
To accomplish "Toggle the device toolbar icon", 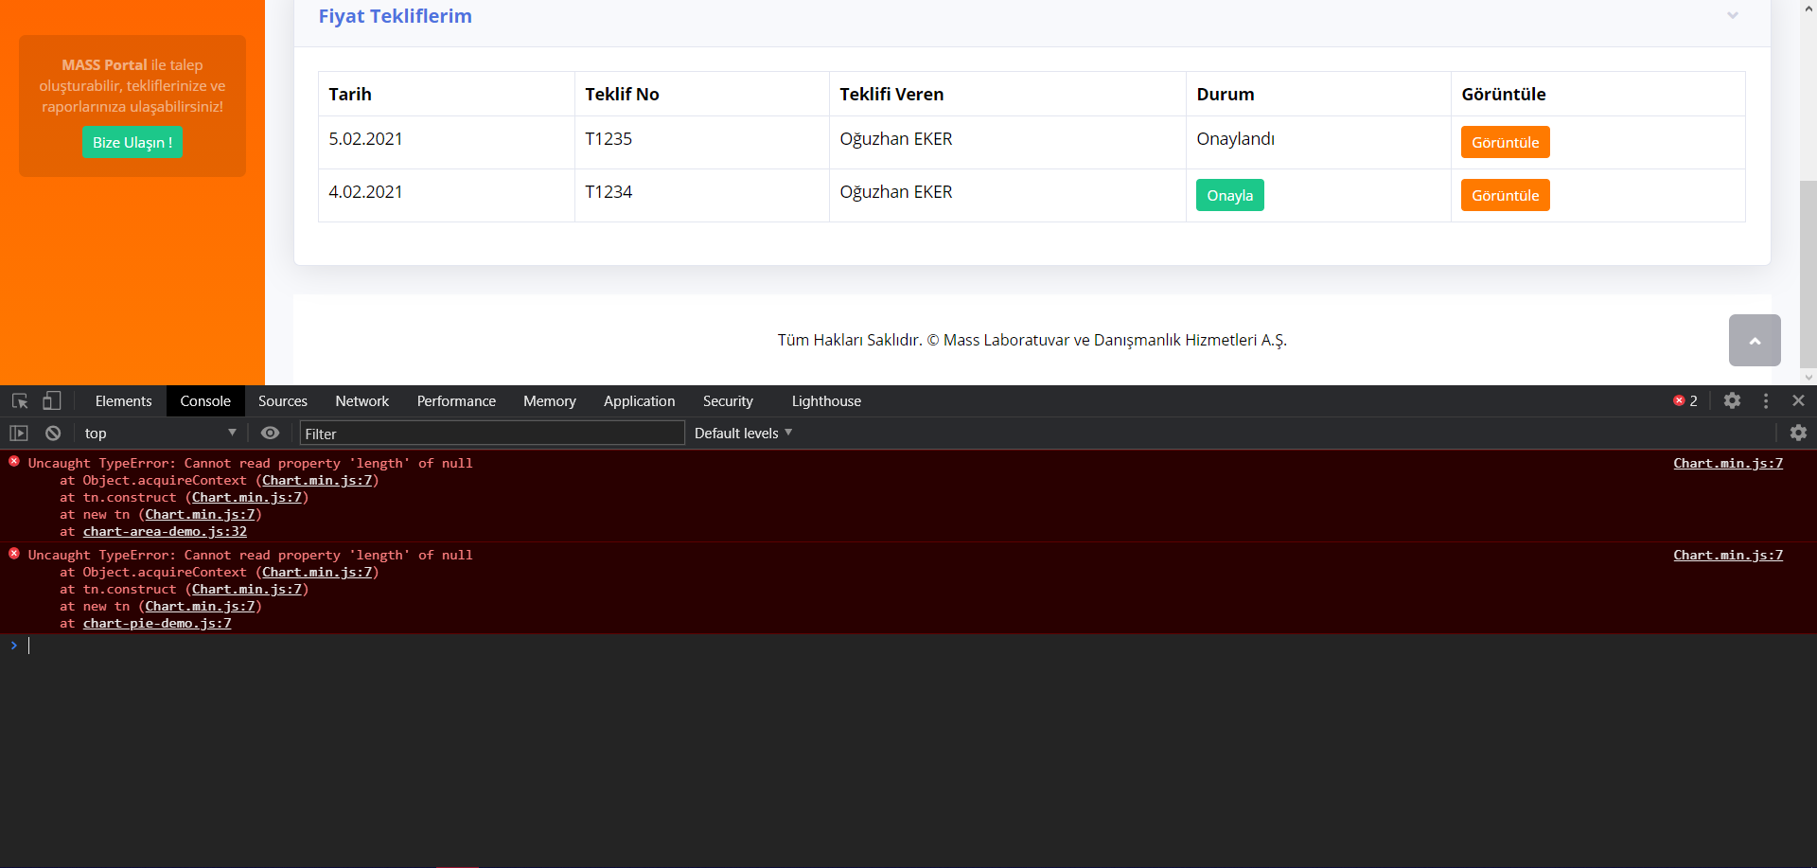I will coord(52,401).
